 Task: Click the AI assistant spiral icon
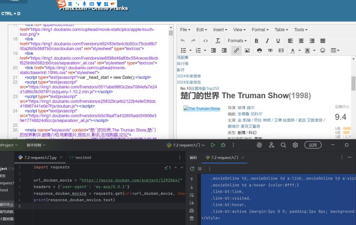(259, 145)
